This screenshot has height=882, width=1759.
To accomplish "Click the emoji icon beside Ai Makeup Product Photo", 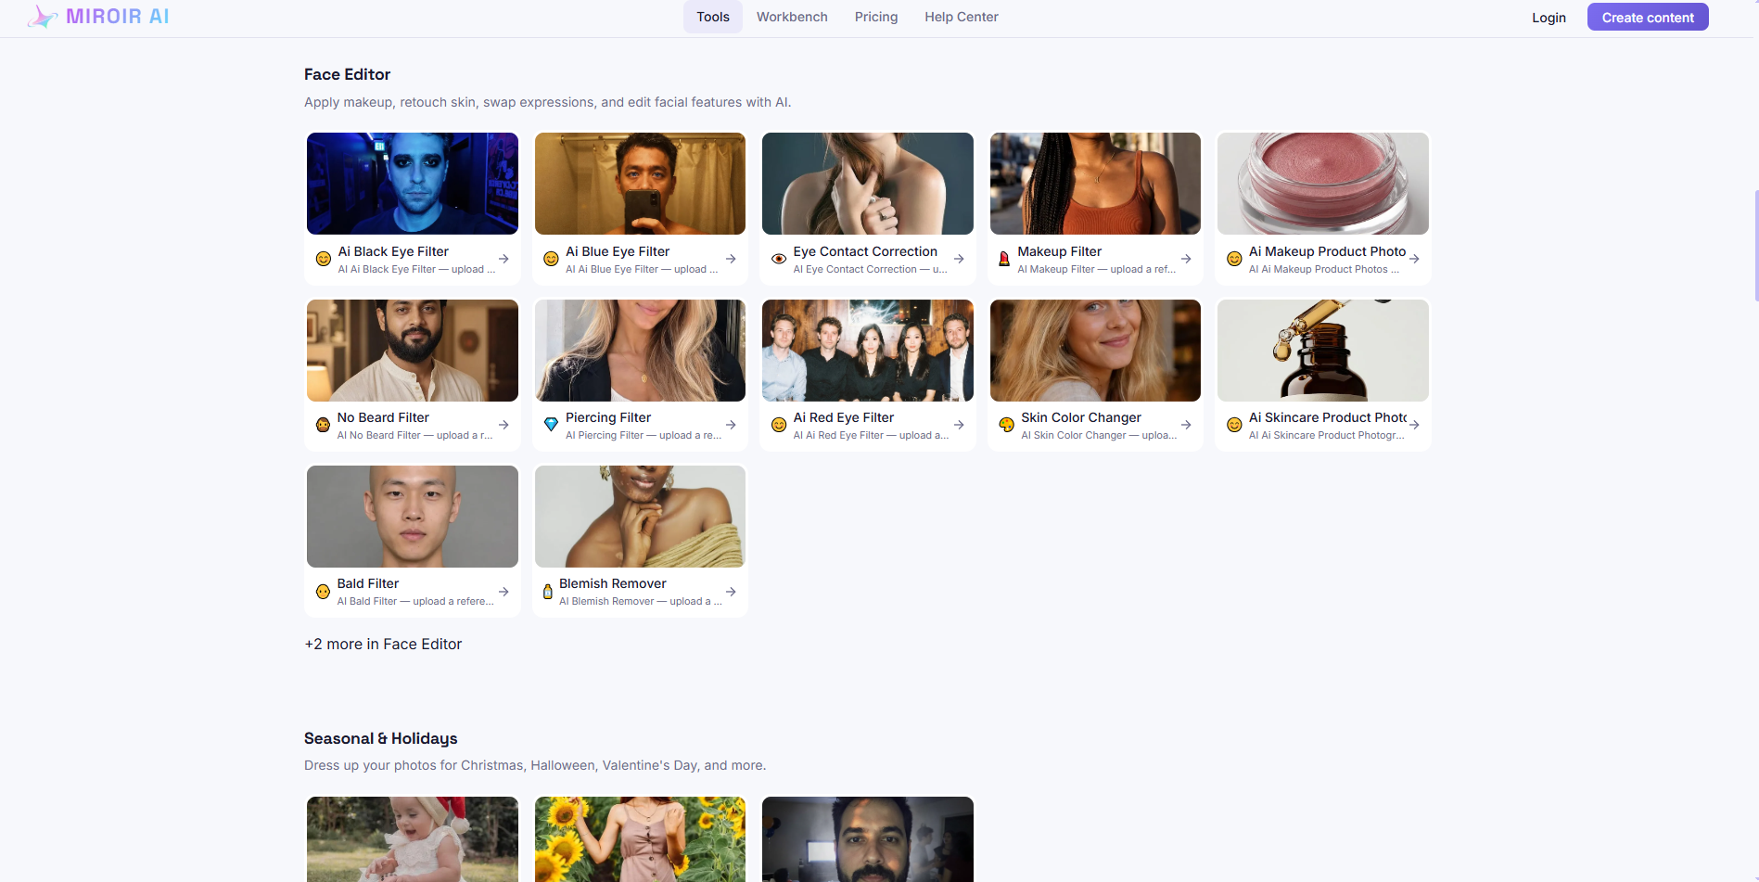I will tap(1234, 259).
